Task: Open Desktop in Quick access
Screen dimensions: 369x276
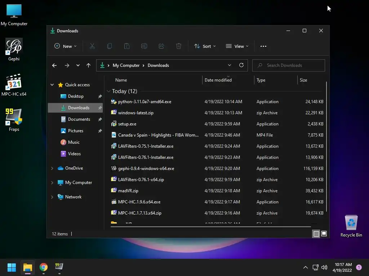Action: click(75, 96)
